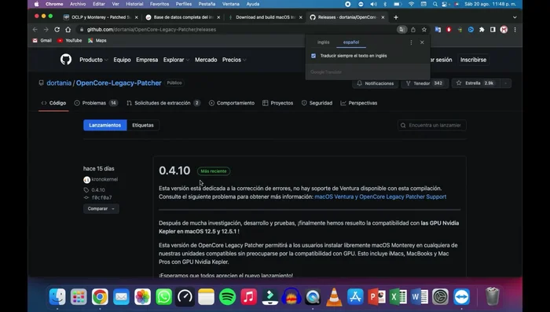Open a new browser tab

click(x=396, y=17)
